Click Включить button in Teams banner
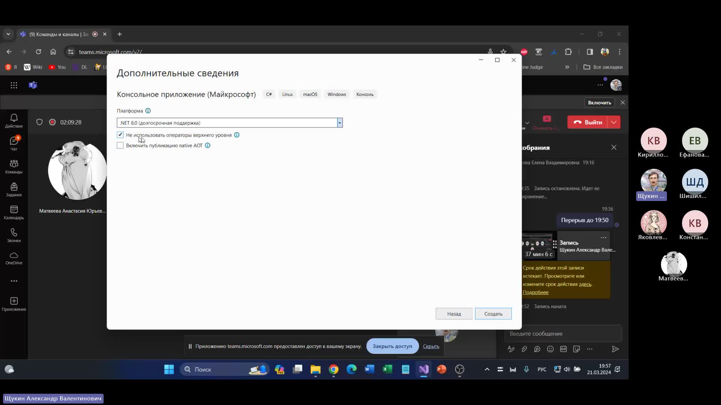 (x=599, y=103)
